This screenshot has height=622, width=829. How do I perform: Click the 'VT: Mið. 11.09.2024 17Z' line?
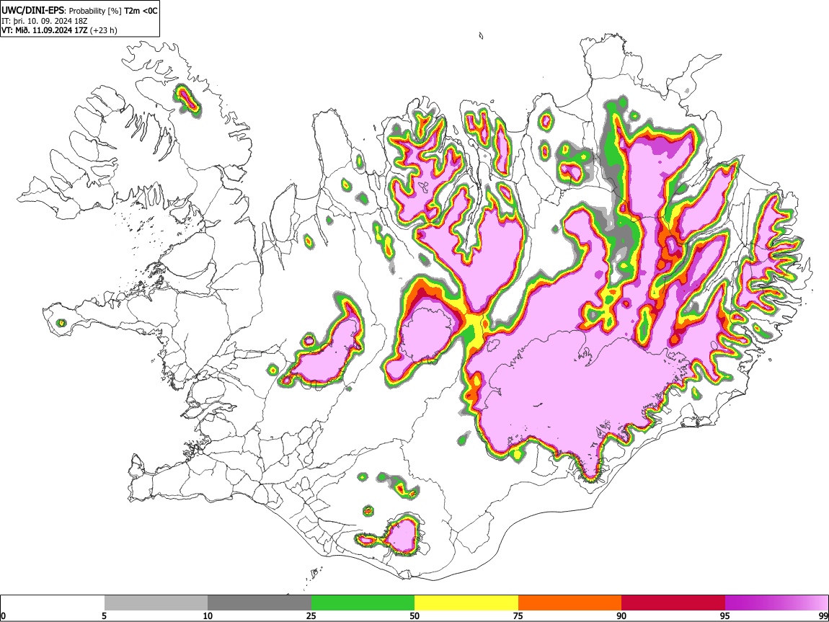pos(44,30)
